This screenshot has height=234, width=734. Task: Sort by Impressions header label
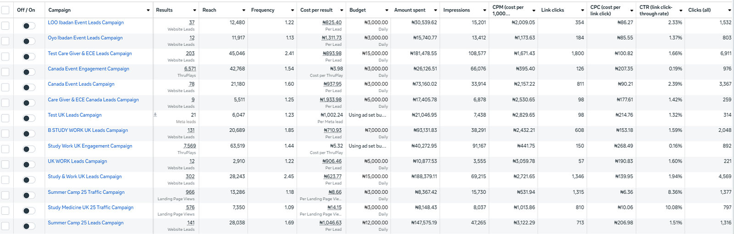pos(456,10)
